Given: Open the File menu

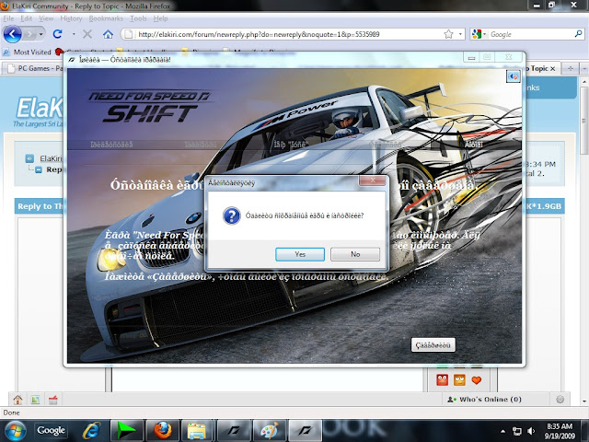Looking at the screenshot, I should (x=8, y=18).
